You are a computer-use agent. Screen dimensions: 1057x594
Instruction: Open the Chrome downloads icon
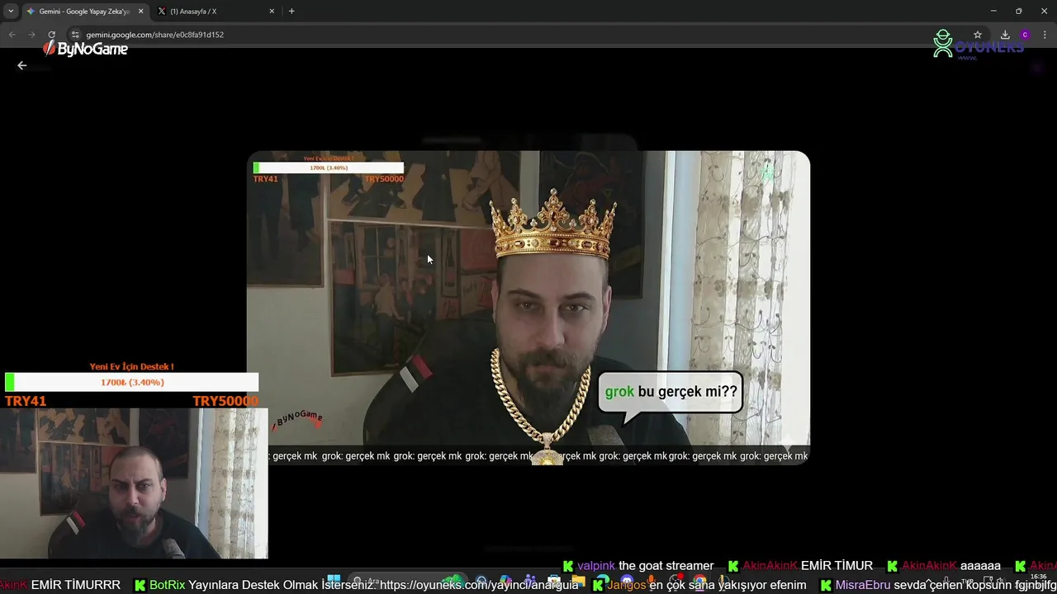pyautogui.click(x=1005, y=35)
